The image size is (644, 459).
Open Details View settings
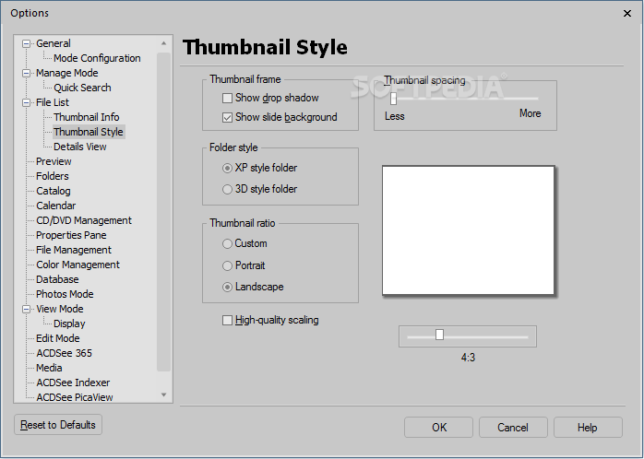point(79,147)
